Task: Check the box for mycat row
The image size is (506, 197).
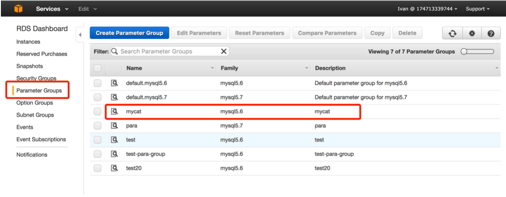Action: pyautogui.click(x=98, y=112)
